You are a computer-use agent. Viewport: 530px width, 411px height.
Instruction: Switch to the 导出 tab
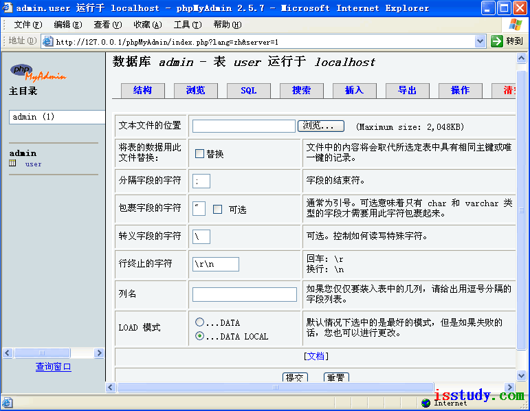408,90
